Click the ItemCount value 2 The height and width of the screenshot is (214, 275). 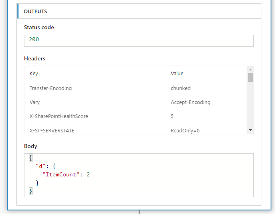tap(88, 174)
